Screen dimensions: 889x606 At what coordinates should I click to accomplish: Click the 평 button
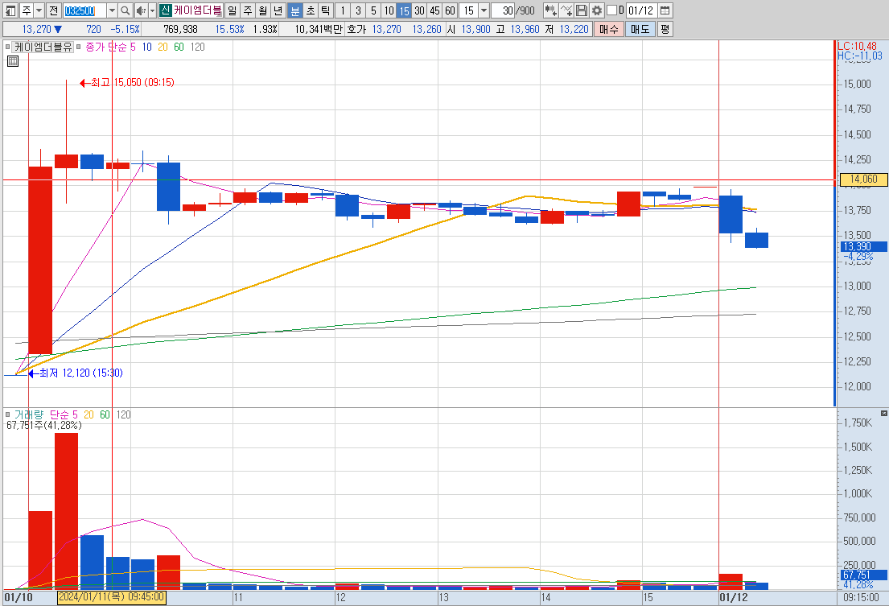click(x=665, y=29)
